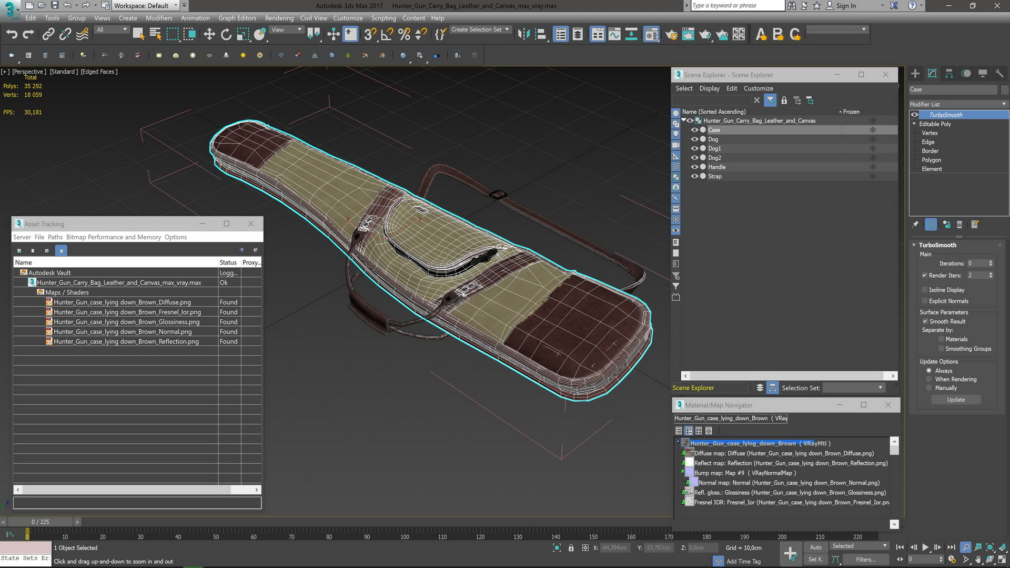Toggle the Render Iters checkbox
Image resolution: width=1010 pixels, height=568 pixels.
click(924, 275)
